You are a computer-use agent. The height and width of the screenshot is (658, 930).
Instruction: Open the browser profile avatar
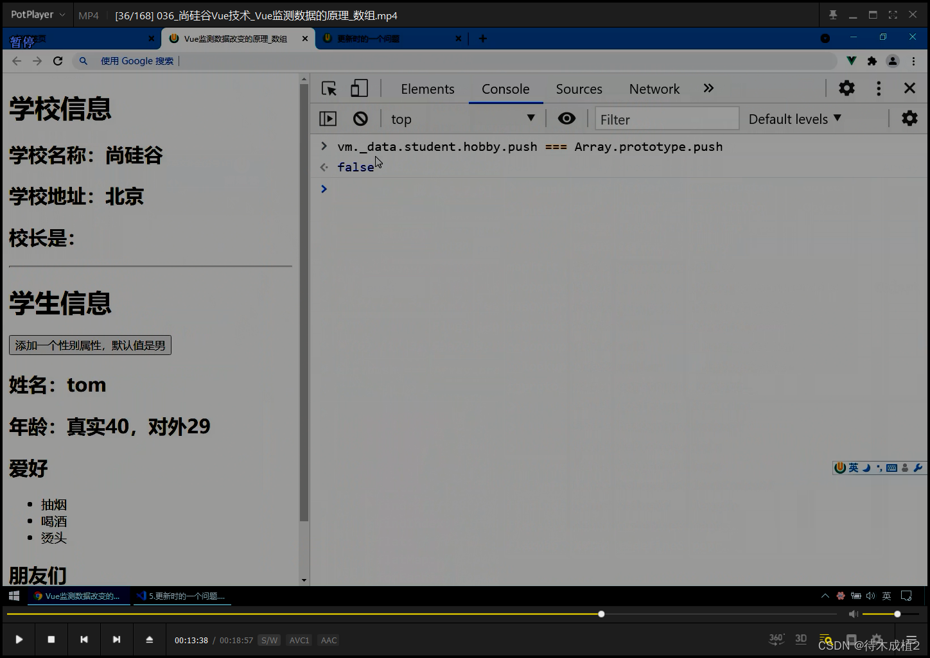point(893,61)
